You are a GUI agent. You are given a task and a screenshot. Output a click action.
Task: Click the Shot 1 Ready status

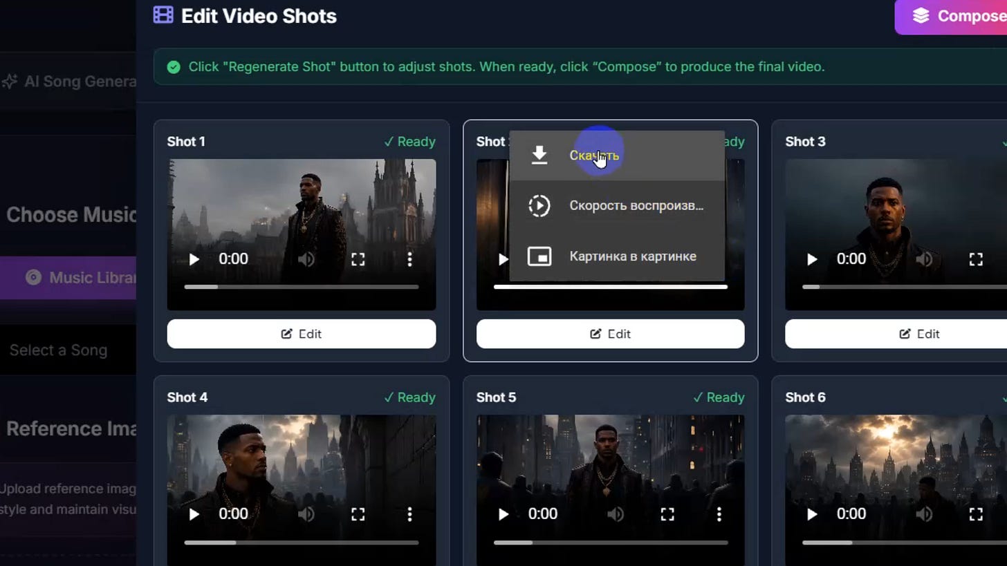(x=409, y=142)
